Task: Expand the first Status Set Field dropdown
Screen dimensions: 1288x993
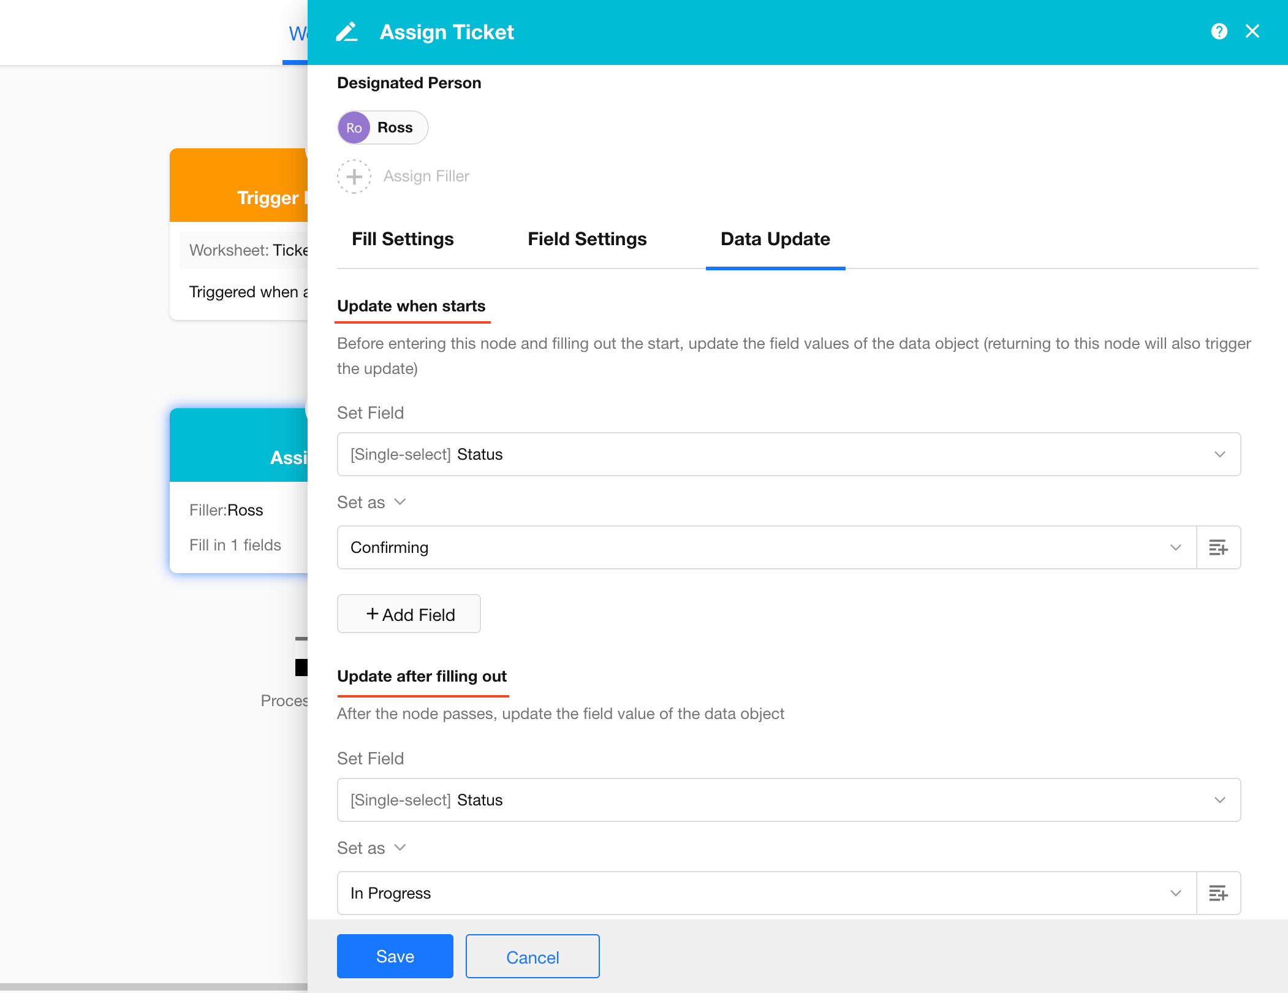Action: click(x=789, y=454)
